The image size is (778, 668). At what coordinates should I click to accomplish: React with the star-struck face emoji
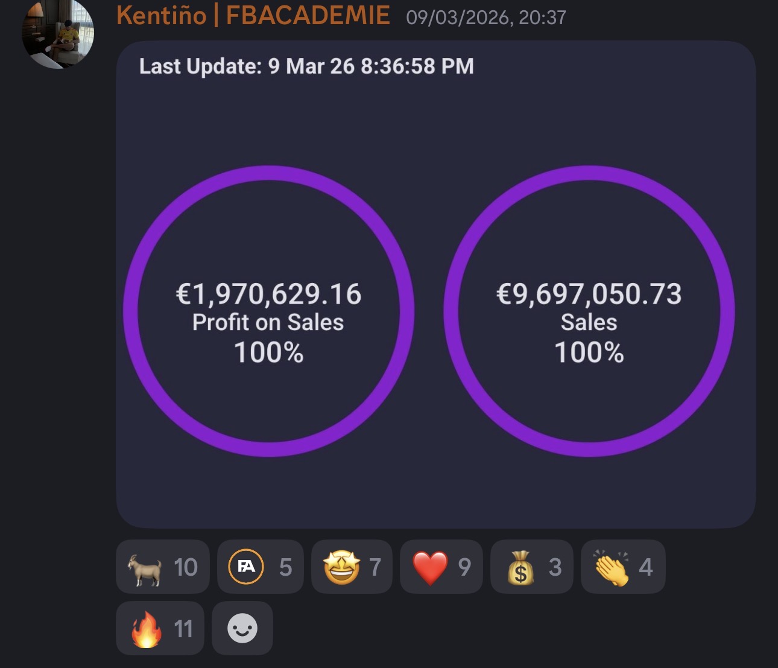point(352,567)
